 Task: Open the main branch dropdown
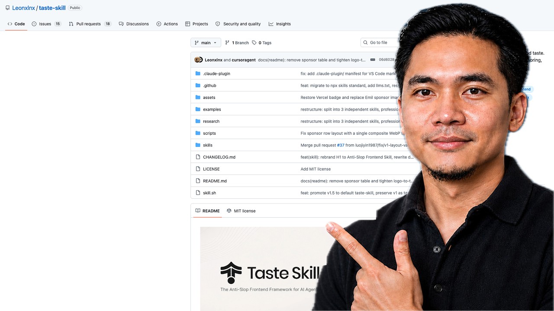tap(206, 43)
